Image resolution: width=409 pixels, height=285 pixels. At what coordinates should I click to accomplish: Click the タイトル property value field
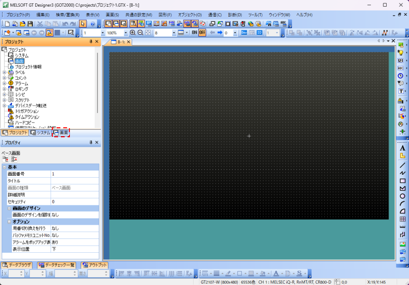pyautogui.click(x=75, y=181)
